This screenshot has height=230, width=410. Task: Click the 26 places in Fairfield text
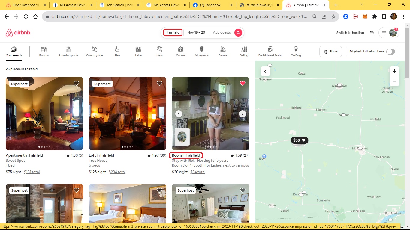coord(22,69)
